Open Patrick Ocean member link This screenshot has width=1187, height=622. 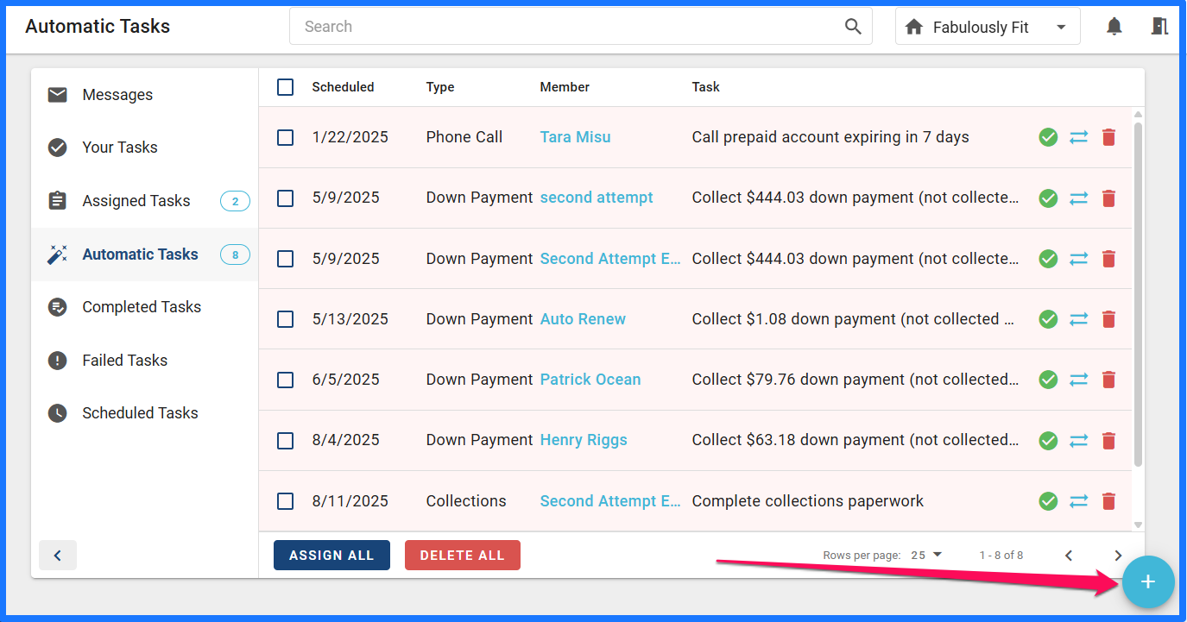point(590,380)
